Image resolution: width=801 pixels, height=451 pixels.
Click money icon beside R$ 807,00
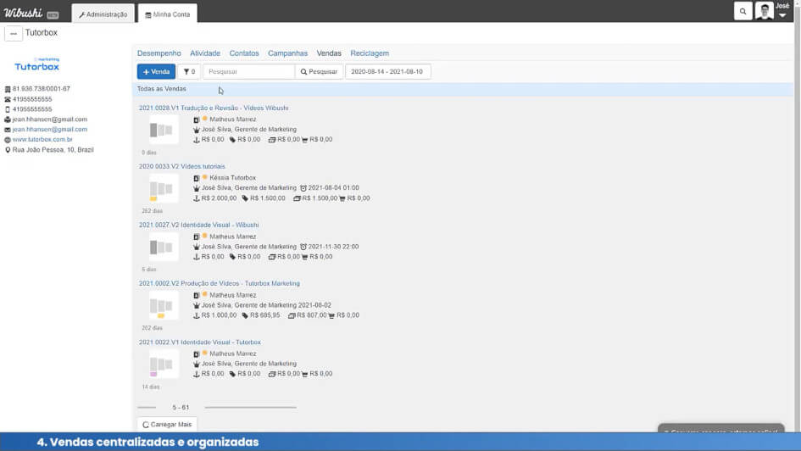292,315
